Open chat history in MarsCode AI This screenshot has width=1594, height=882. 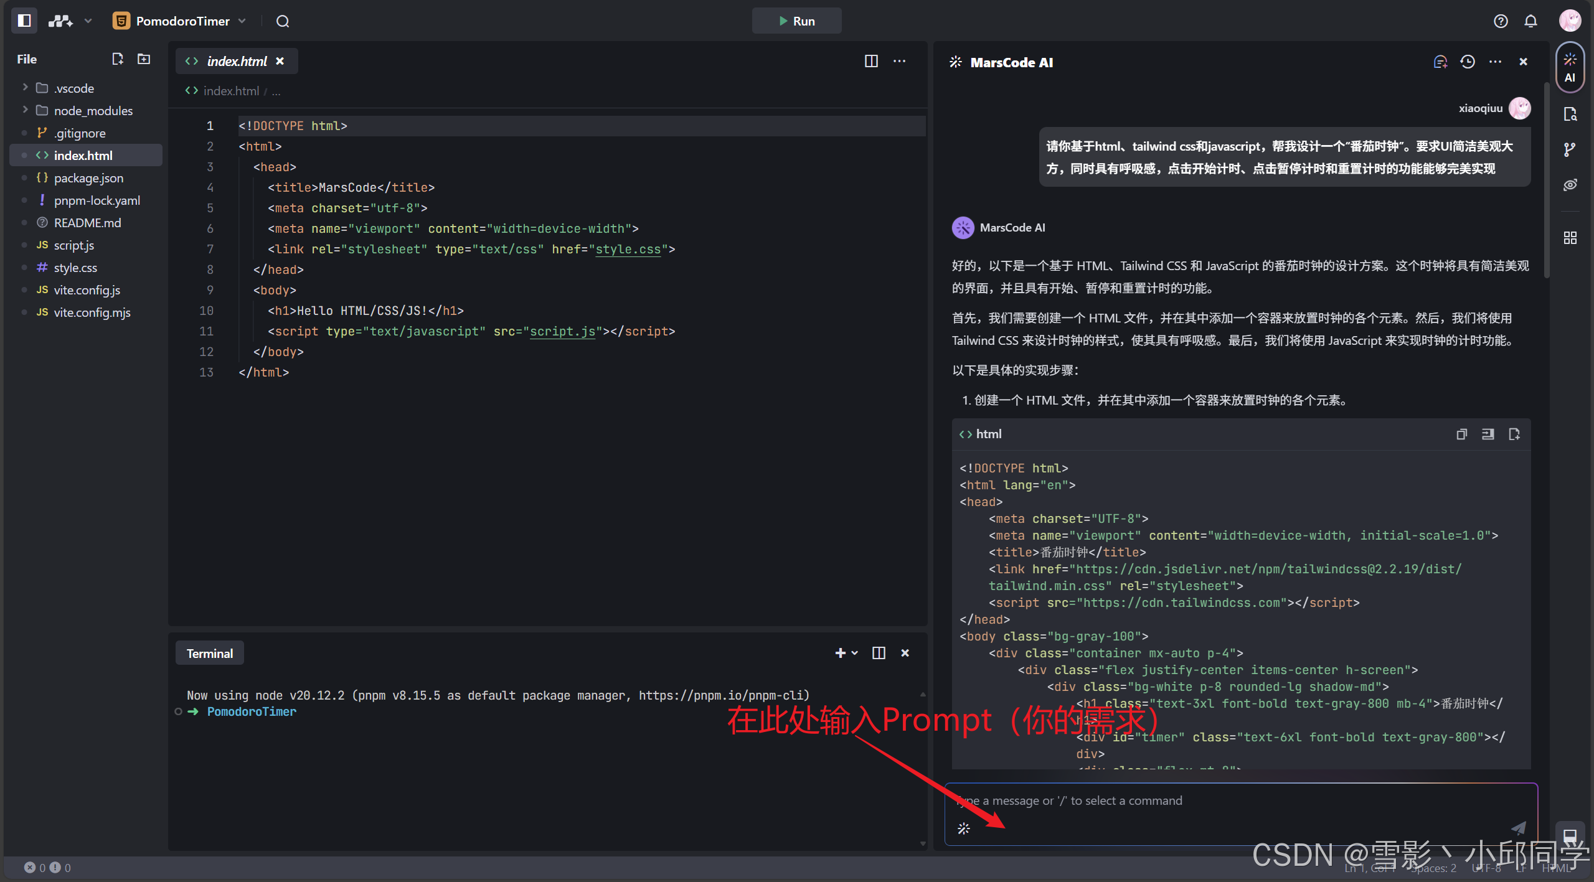tap(1468, 62)
